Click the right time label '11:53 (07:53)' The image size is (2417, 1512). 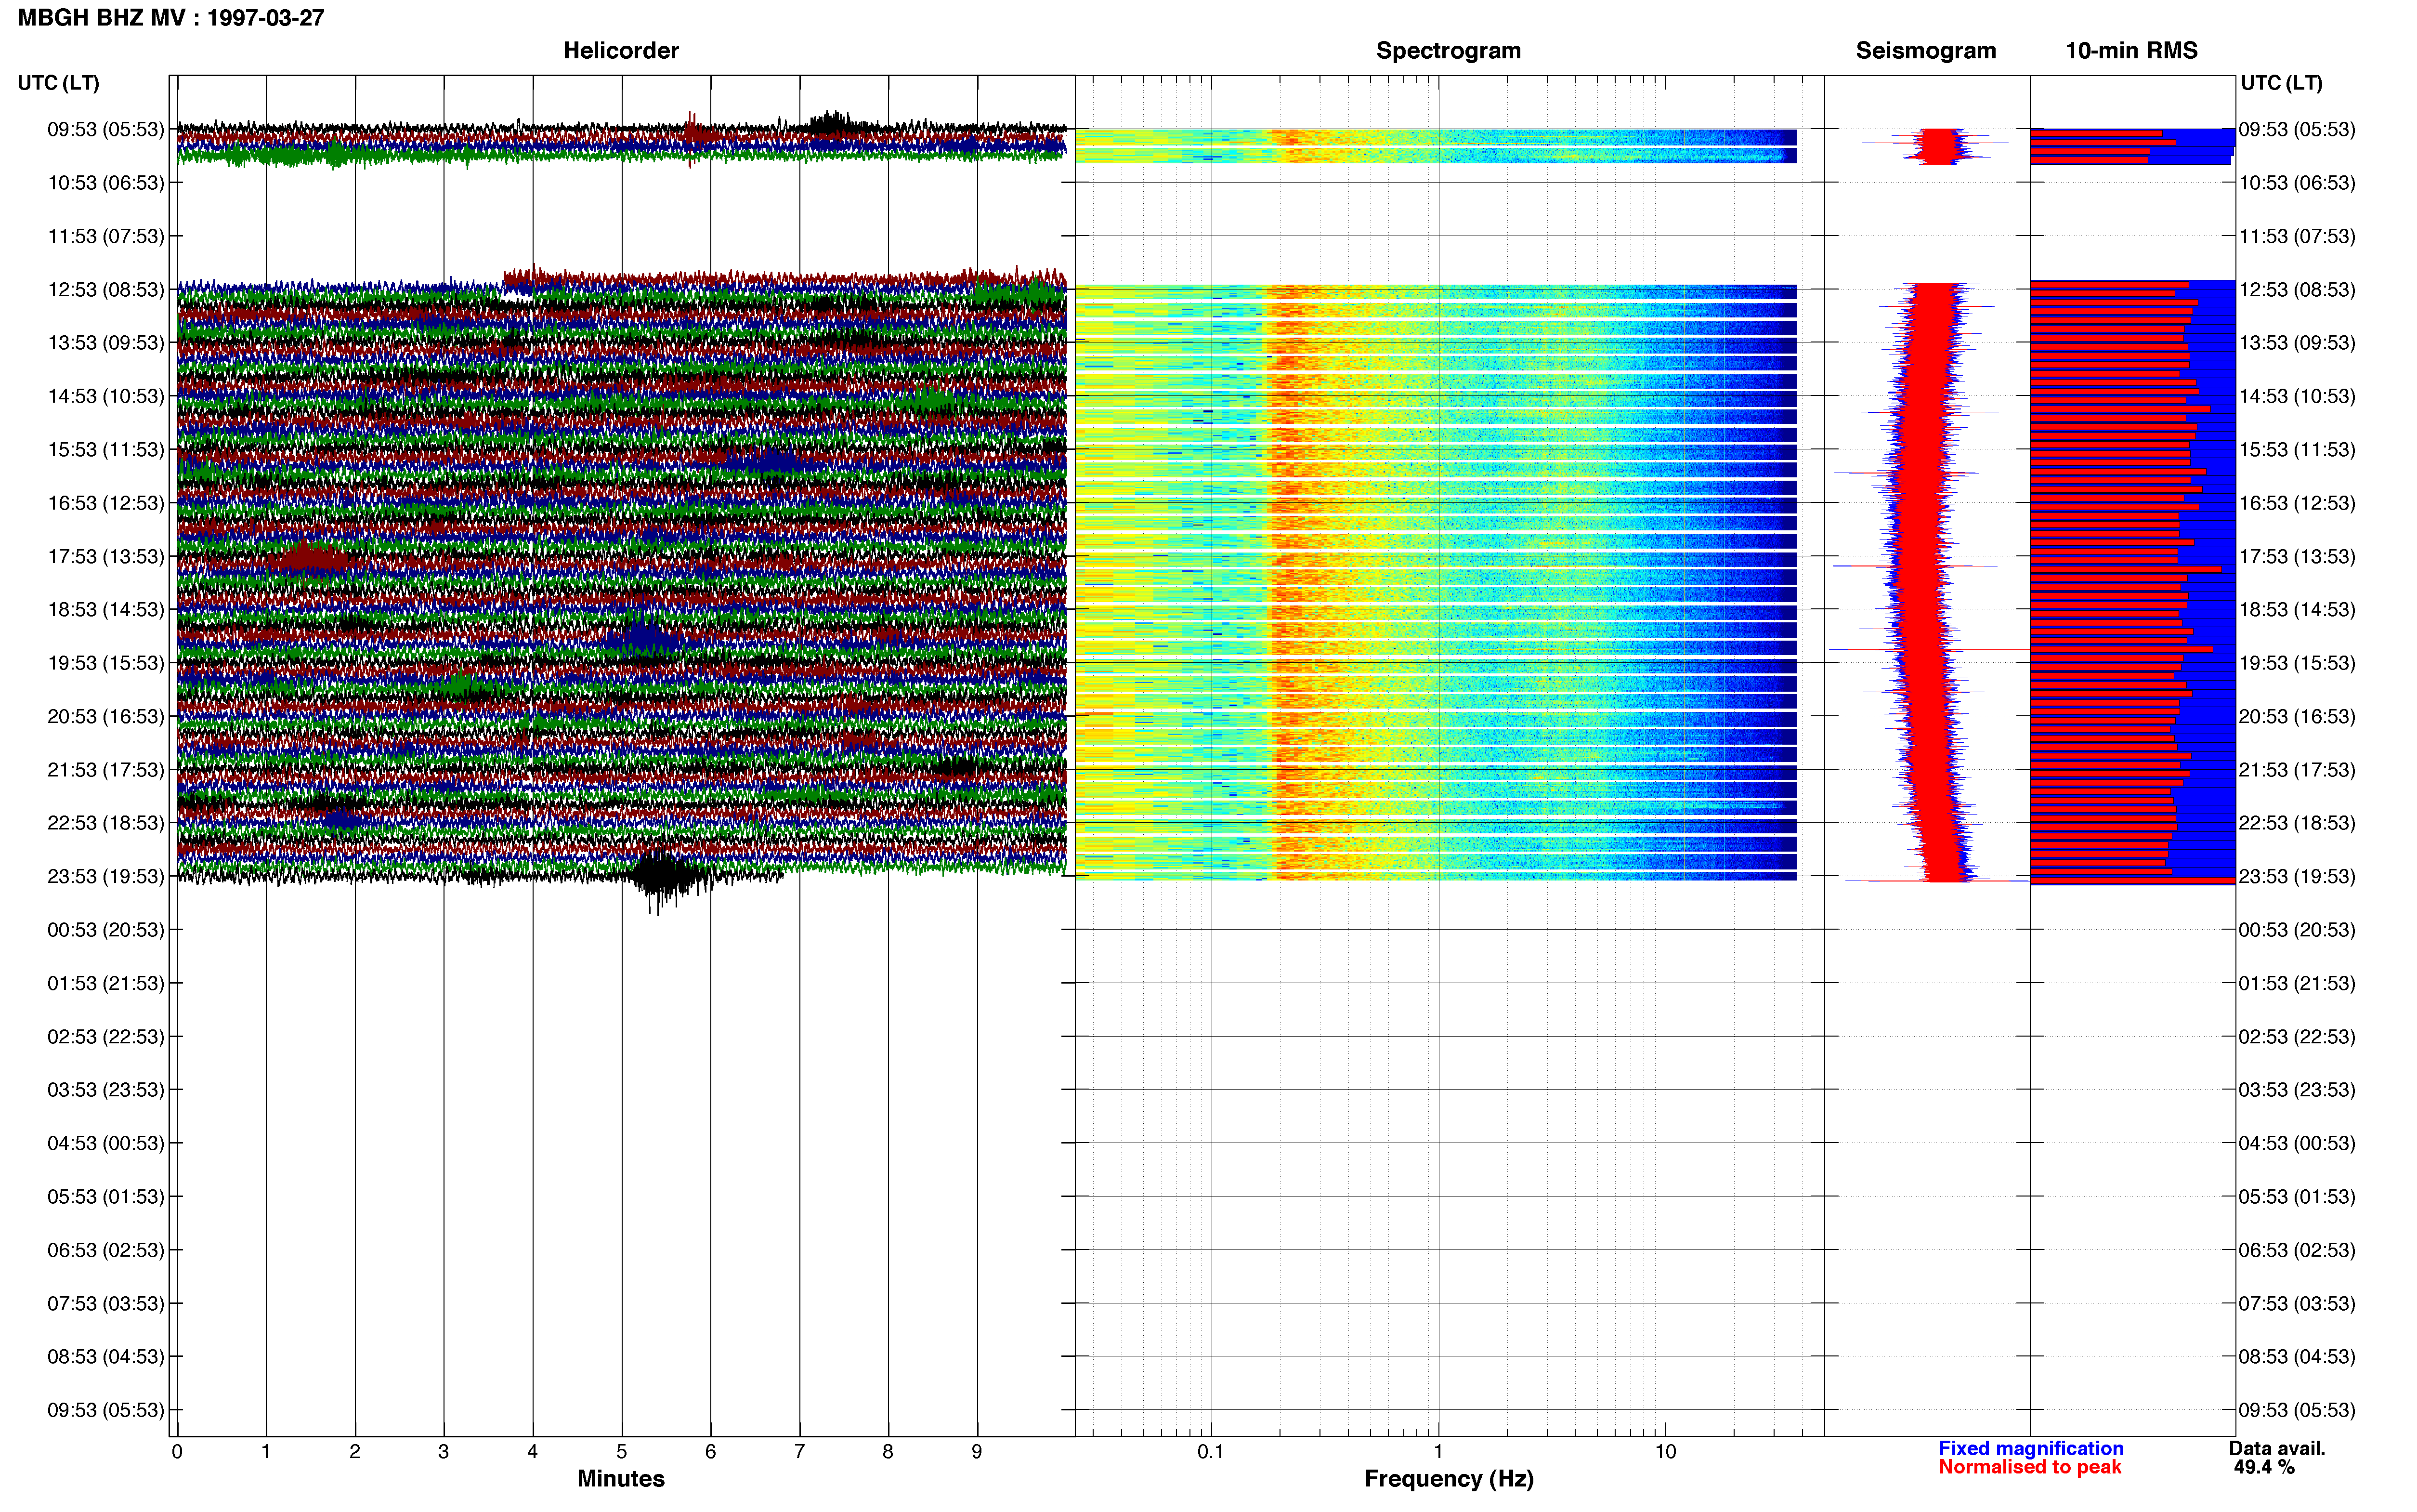(2297, 236)
